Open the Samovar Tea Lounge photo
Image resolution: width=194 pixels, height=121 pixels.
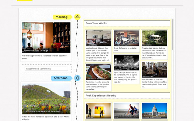click(x=46, y=38)
